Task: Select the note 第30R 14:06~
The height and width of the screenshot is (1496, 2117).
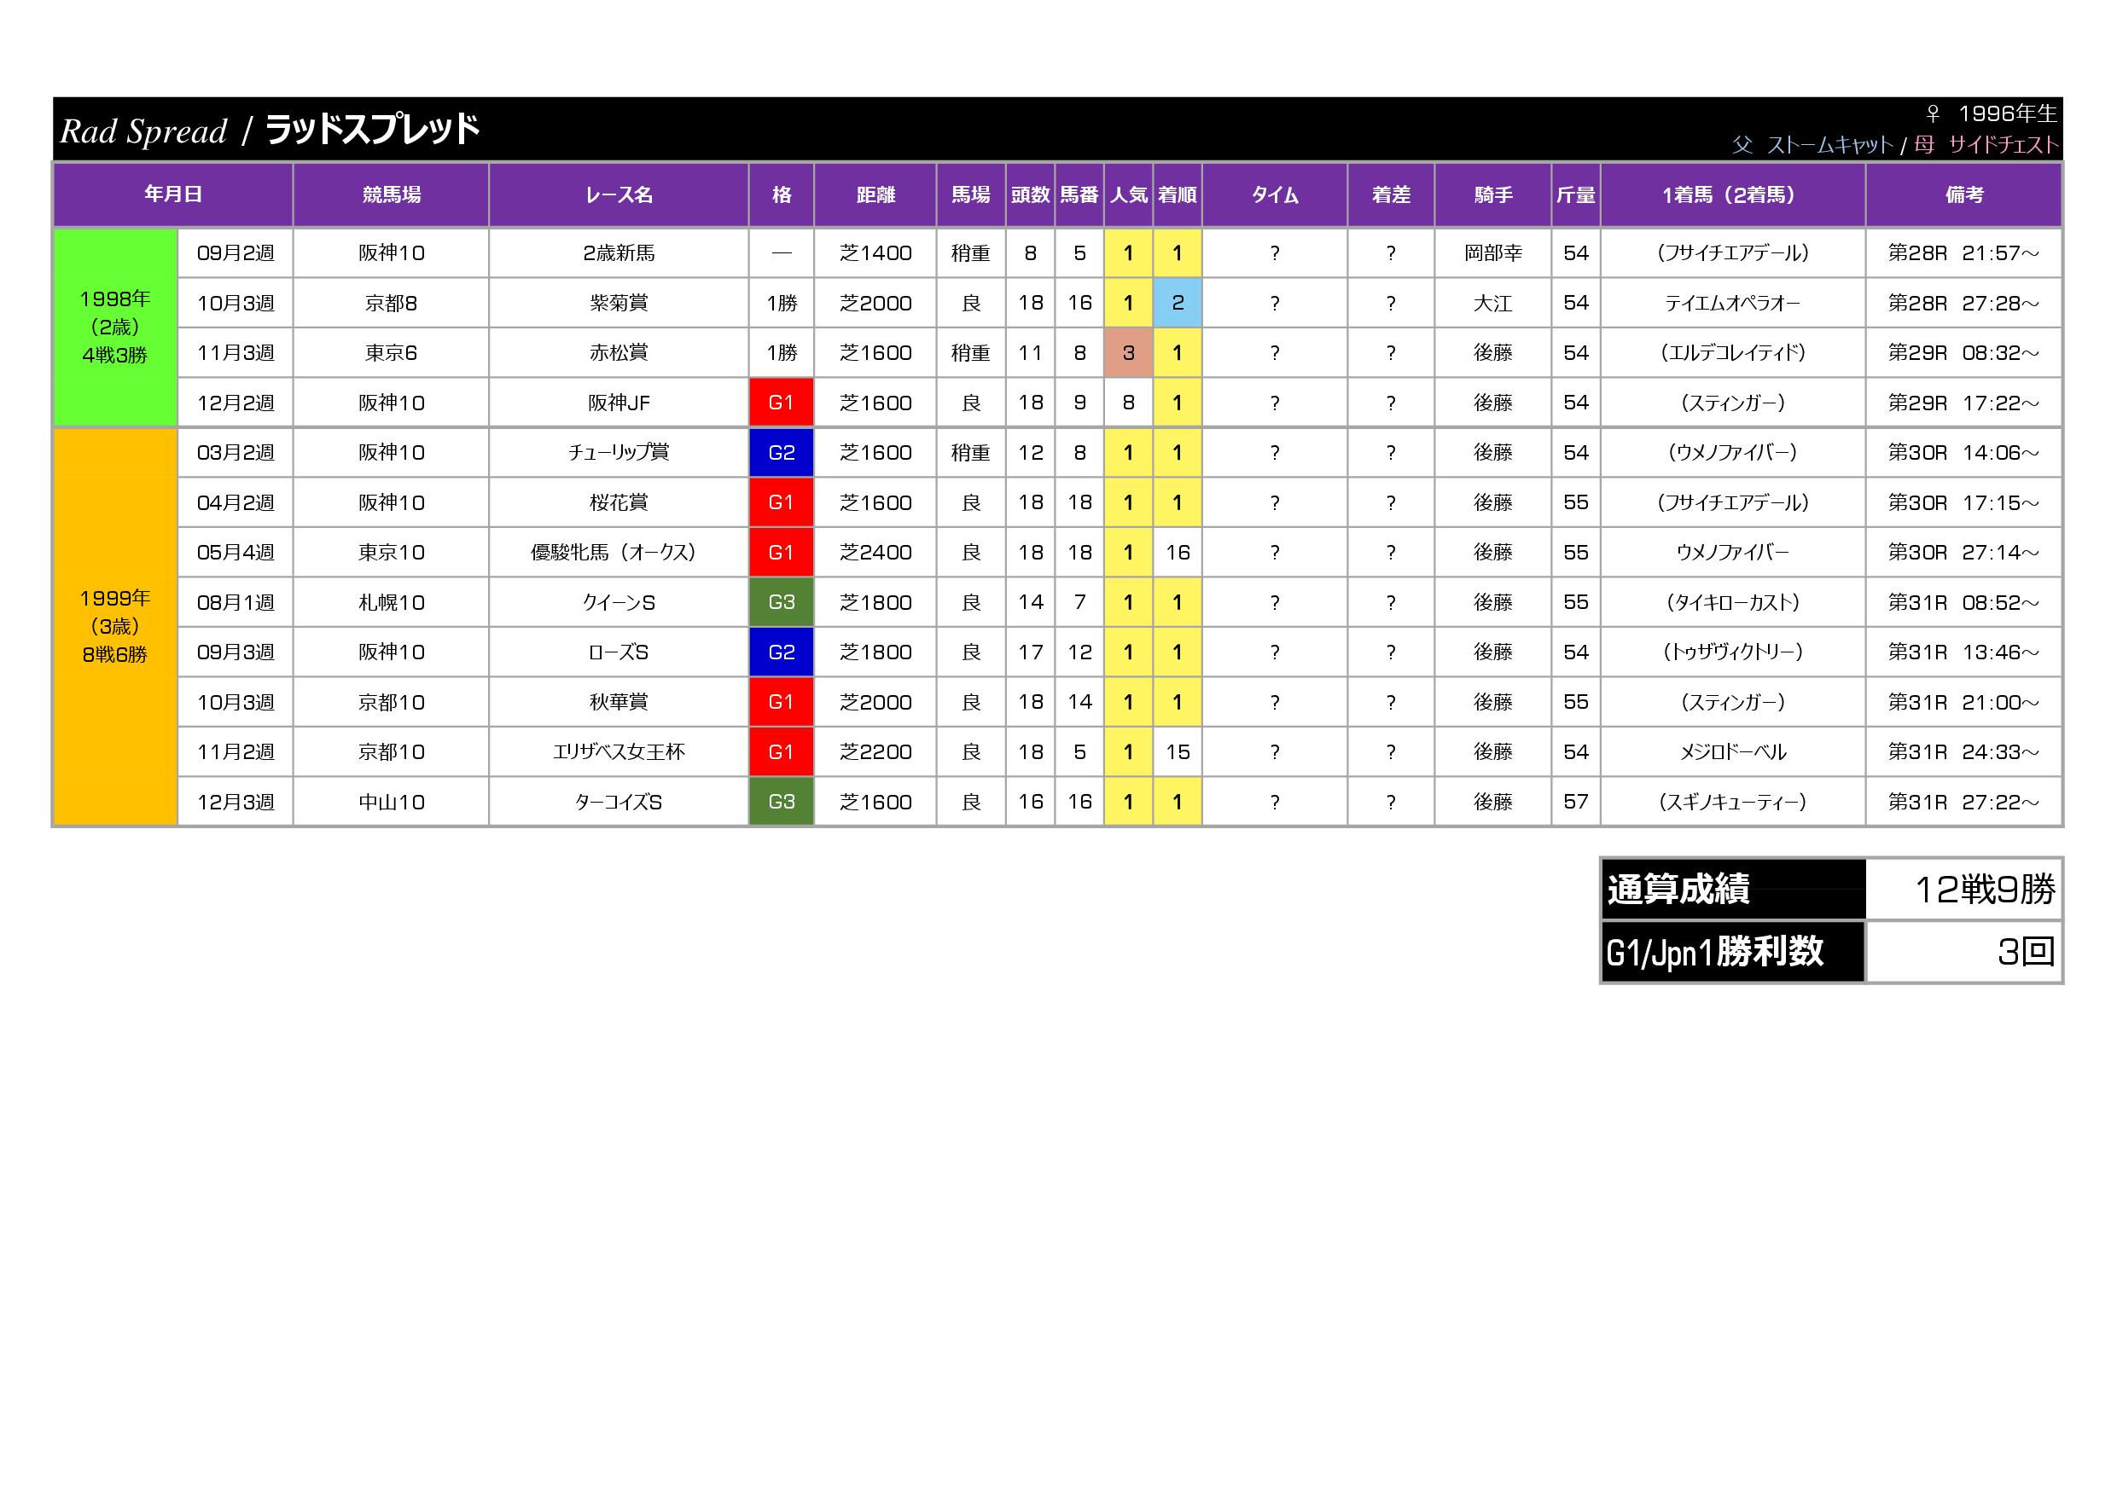Action: tap(1964, 453)
